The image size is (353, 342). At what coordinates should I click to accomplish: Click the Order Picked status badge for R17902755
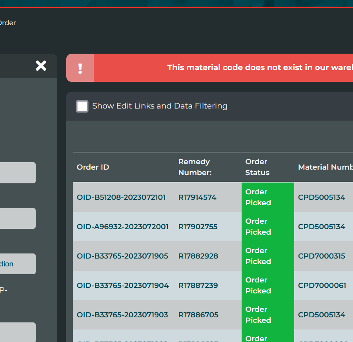pyautogui.click(x=267, y=226)
